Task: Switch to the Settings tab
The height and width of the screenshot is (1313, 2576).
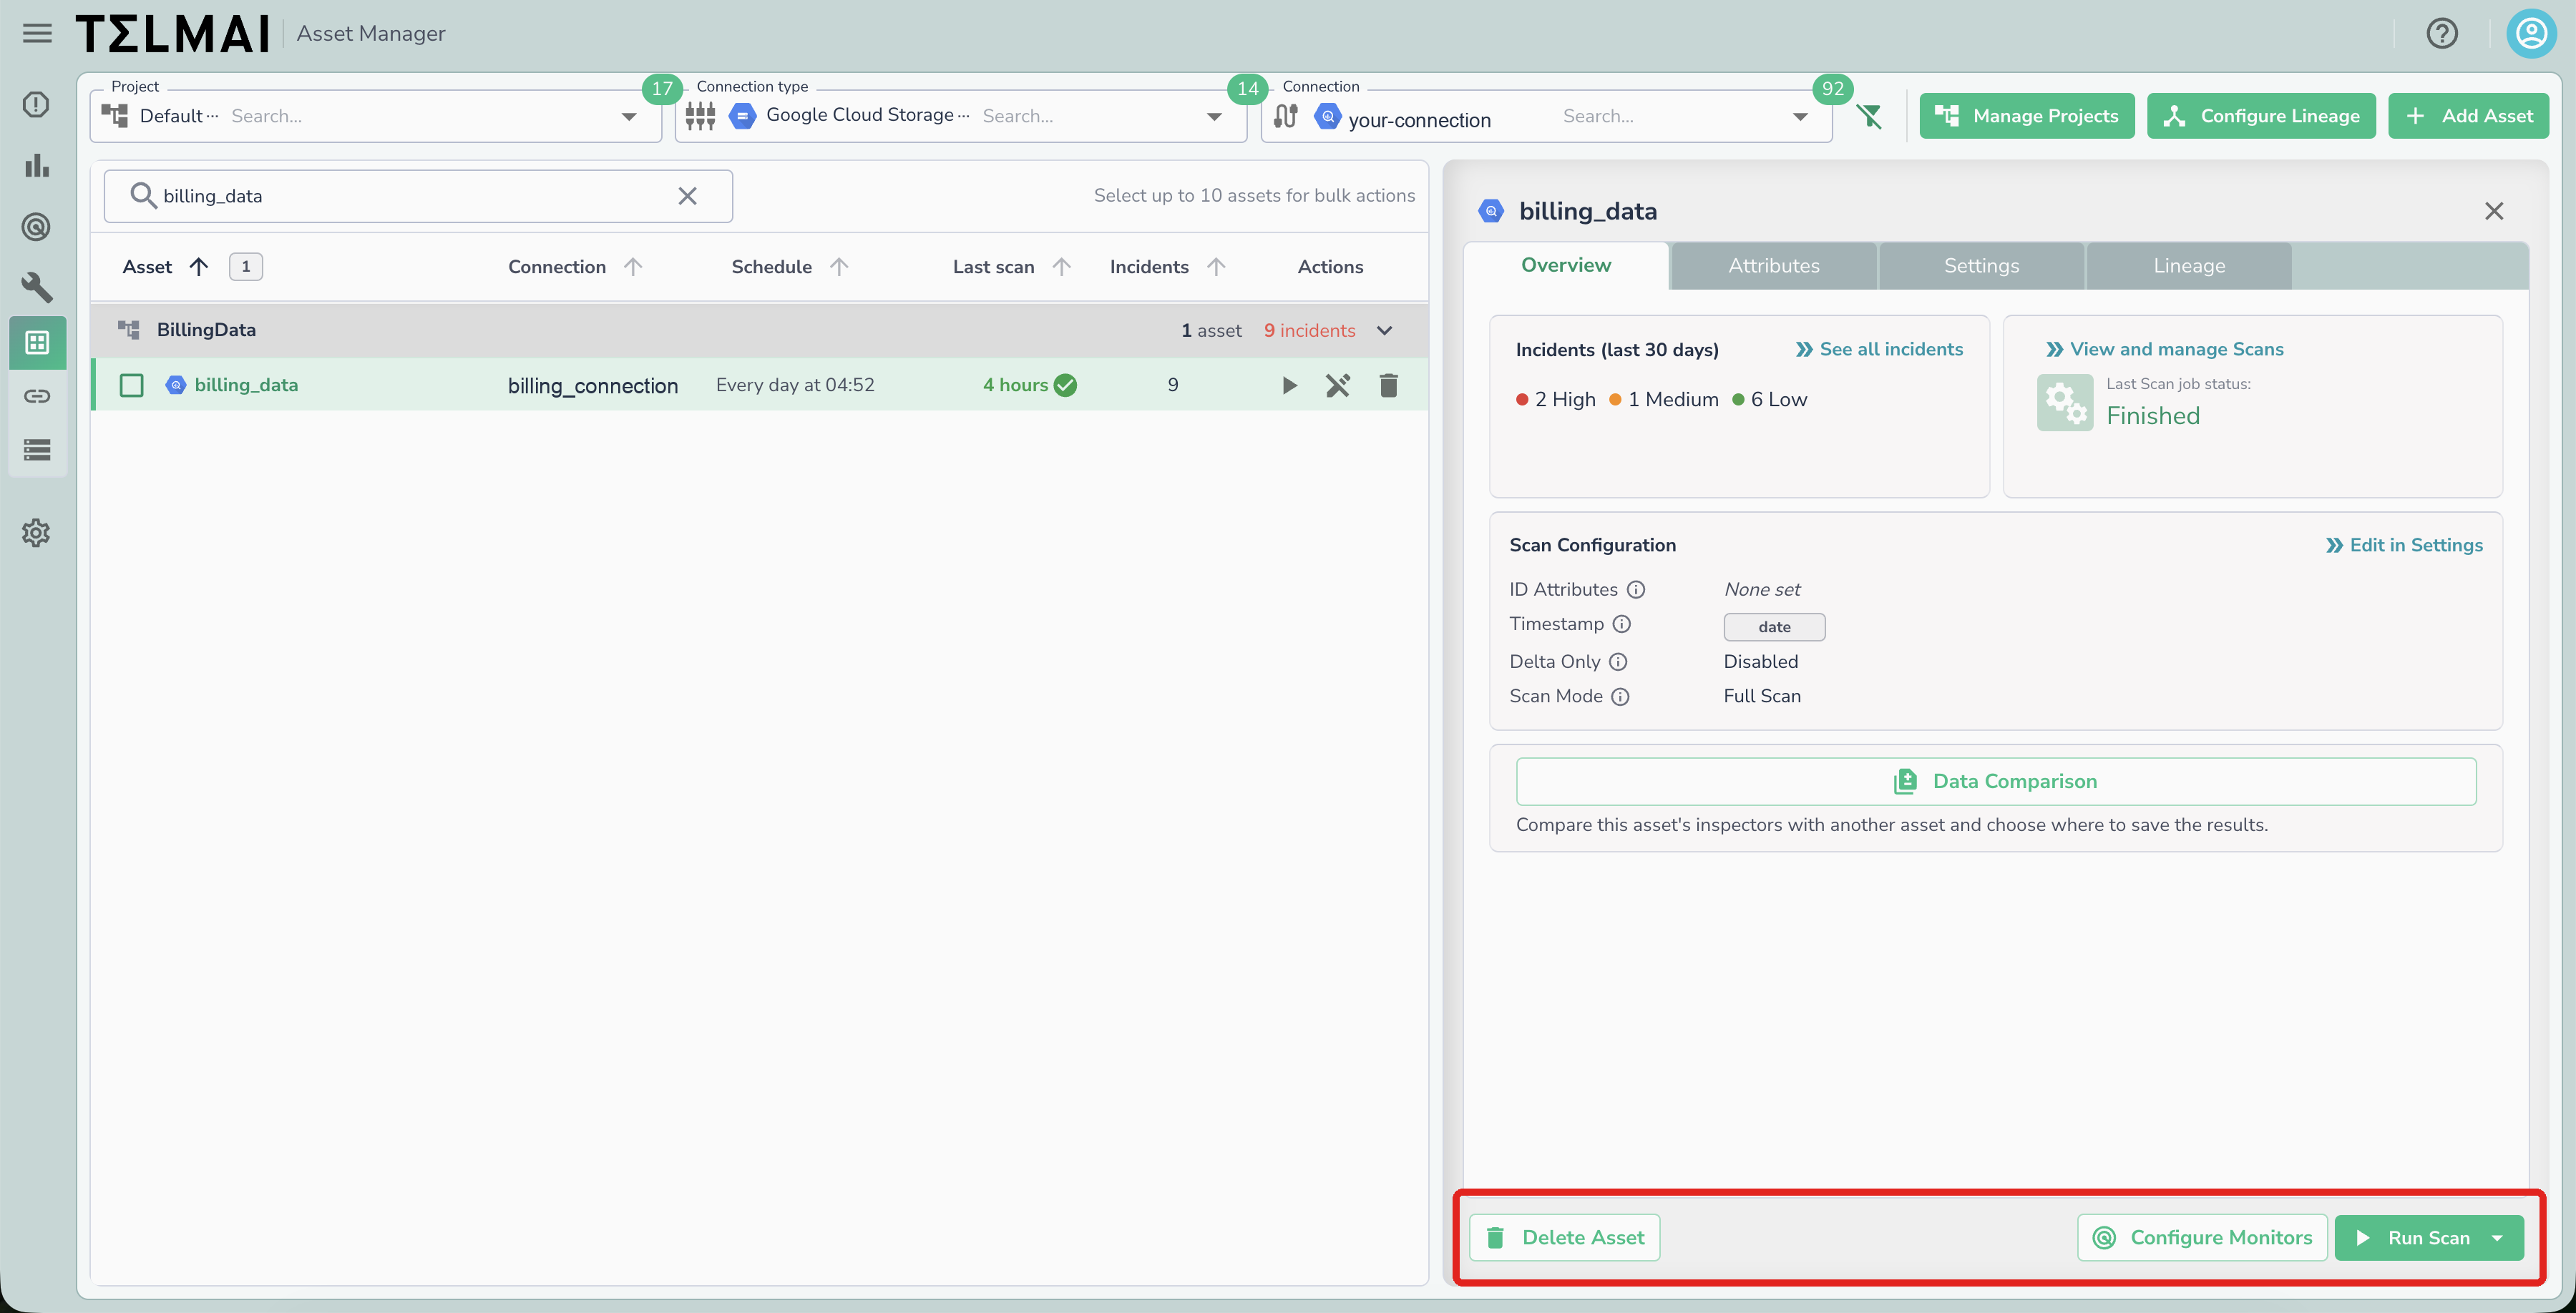Action: pos(1981,266)
